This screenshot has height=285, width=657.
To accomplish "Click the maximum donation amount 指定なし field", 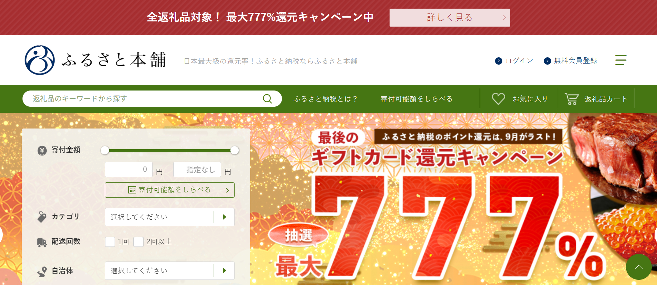I will 197,170.
